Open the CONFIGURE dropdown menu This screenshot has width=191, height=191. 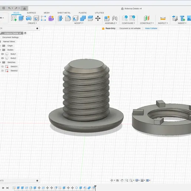pos(128,23)
